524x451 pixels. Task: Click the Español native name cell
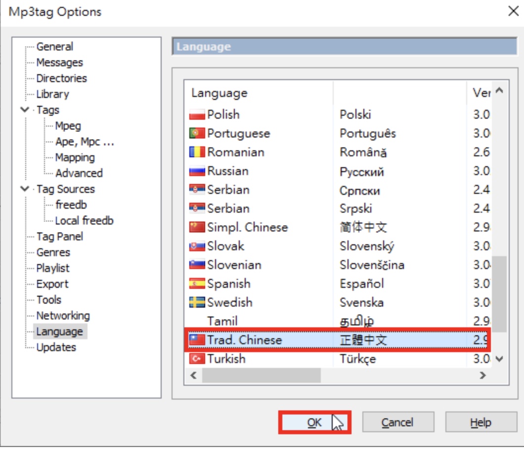(x=361, y=284)
